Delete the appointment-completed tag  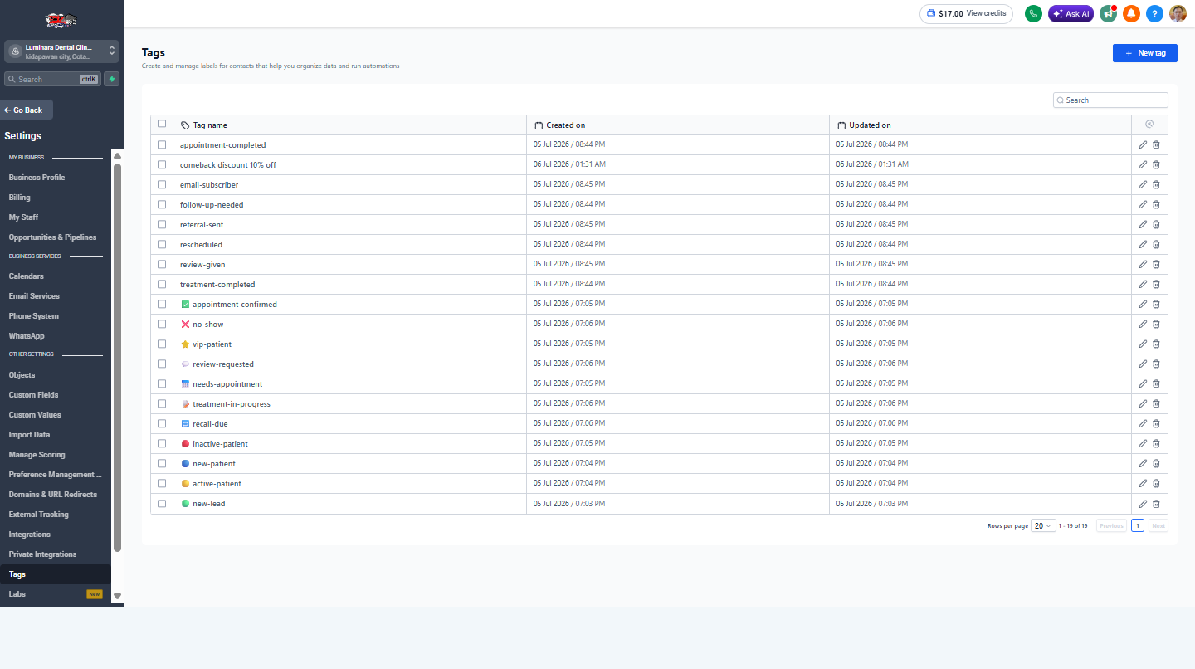click(1156, 145)
